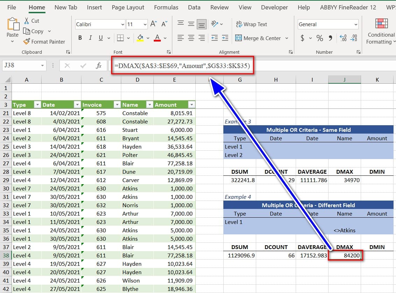Open the font name Calibri dropdown
This screenshot has height=293, width=396.
[x=122, y=24]
